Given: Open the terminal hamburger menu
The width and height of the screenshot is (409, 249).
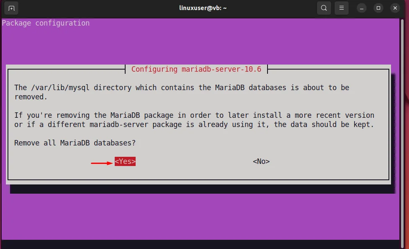Looking at the screenshot, I should point(342,8).
